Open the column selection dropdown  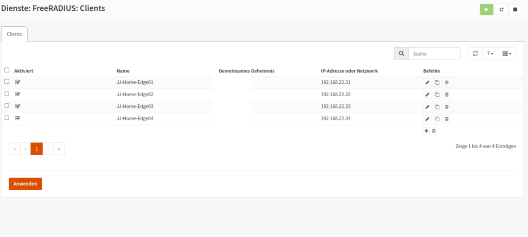(506, 53)
